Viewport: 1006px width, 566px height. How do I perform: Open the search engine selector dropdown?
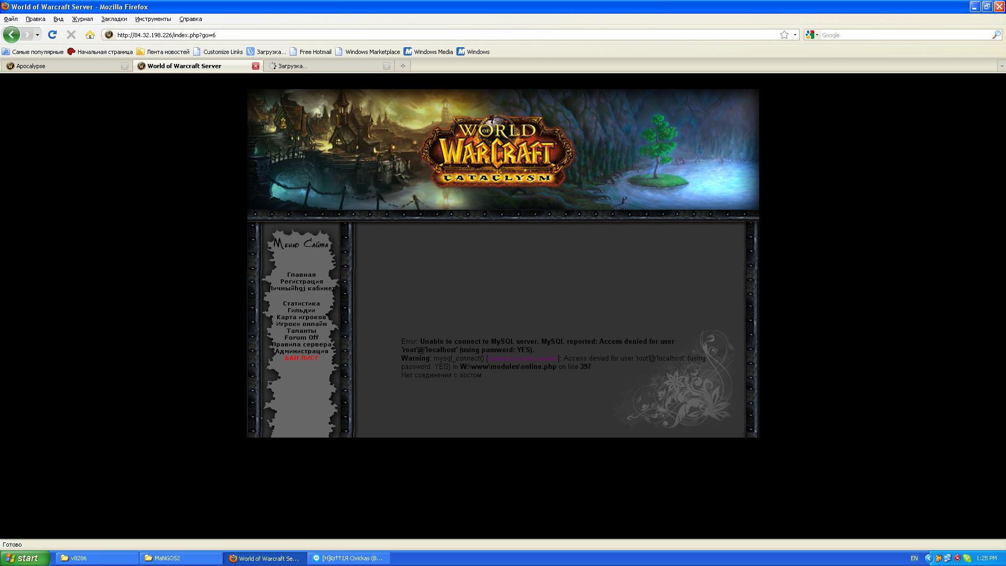pyautogui.click(x=812, y=35)
